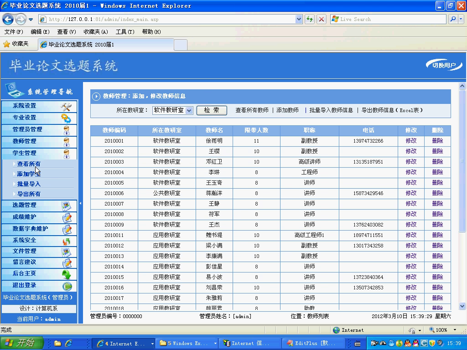
Task: Click the 添加教师 link
Action: tap(287, 110)
